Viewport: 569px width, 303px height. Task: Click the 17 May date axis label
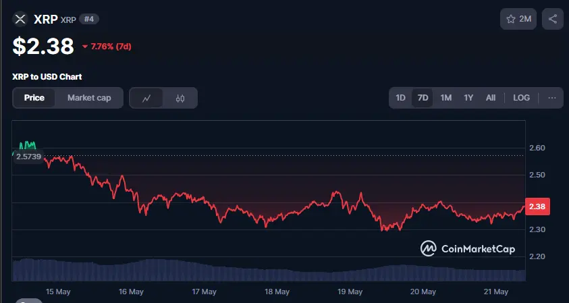click(204, 292)
